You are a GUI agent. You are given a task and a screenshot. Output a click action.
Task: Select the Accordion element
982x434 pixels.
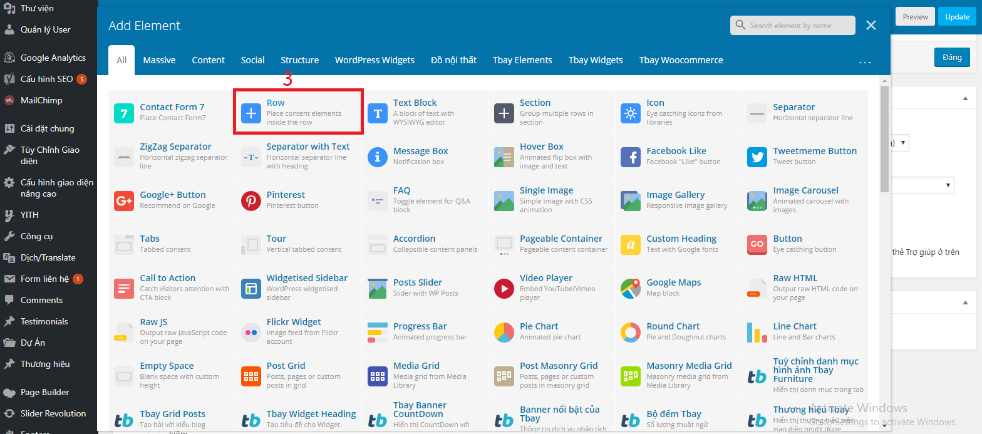click(x=425, y=243)
